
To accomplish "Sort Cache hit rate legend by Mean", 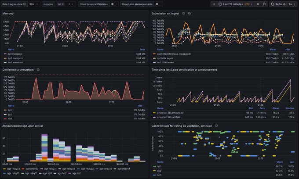I will pos(280,162).
